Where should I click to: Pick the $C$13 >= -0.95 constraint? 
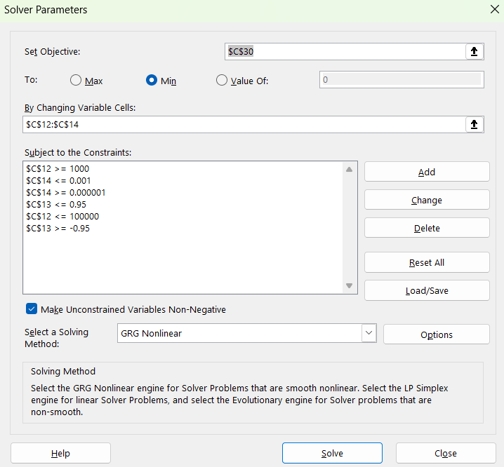point(58,229)
